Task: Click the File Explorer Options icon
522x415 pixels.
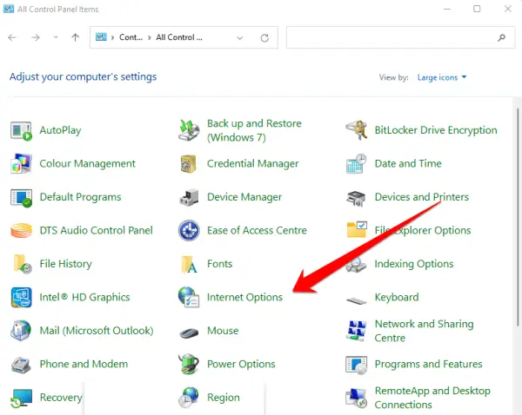Action: click(357, 229)
